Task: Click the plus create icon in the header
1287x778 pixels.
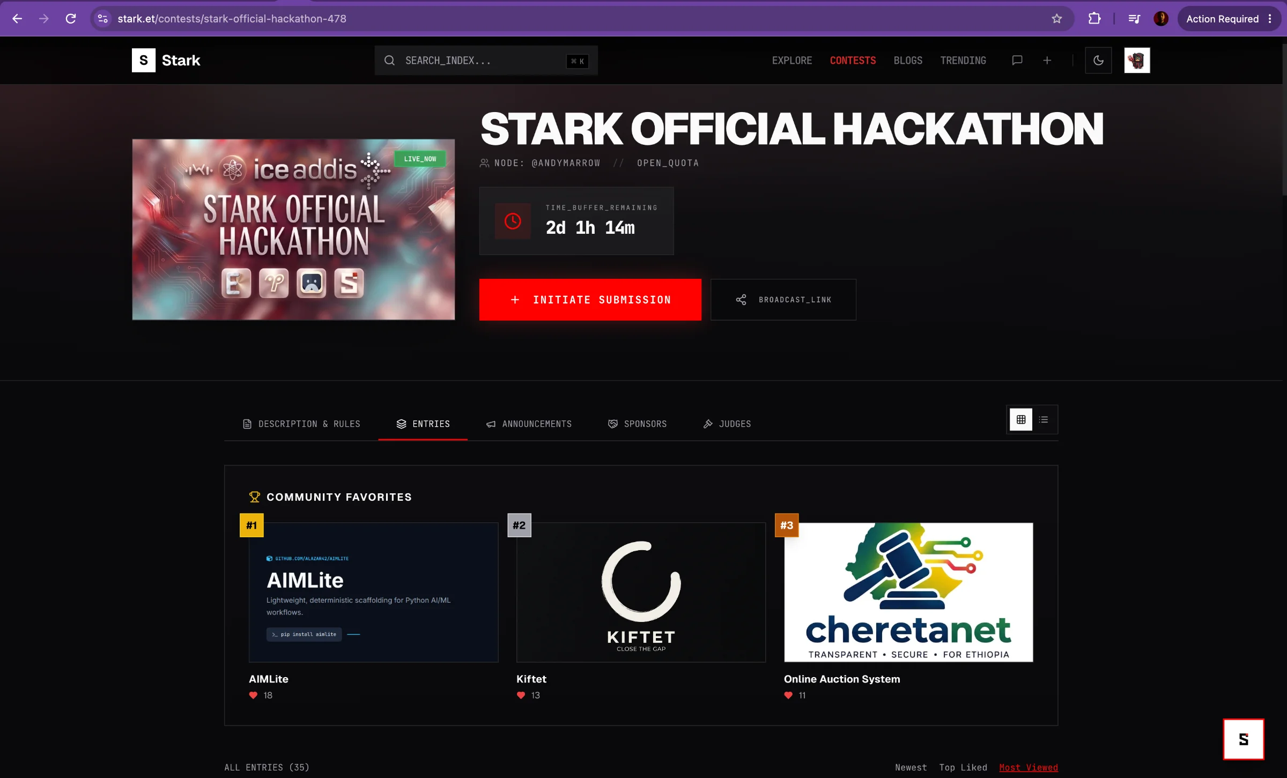Action: 1047,60
